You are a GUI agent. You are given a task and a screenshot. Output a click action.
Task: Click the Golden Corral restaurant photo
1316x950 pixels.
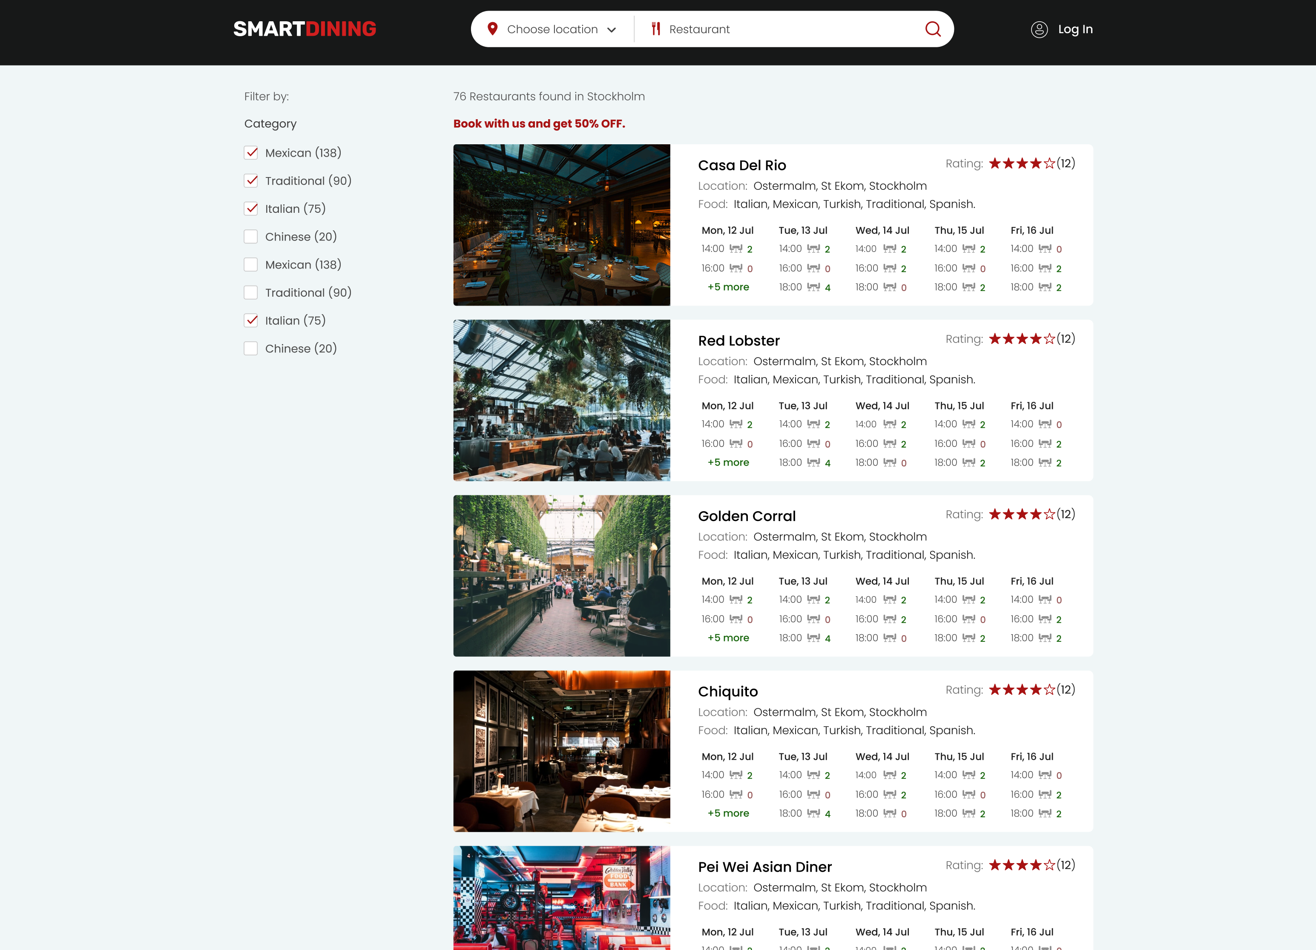(562, 576)
